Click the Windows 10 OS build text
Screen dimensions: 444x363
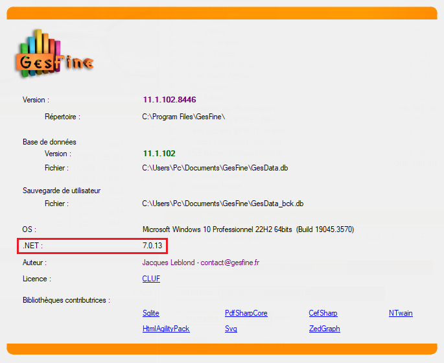coord(248,229)
